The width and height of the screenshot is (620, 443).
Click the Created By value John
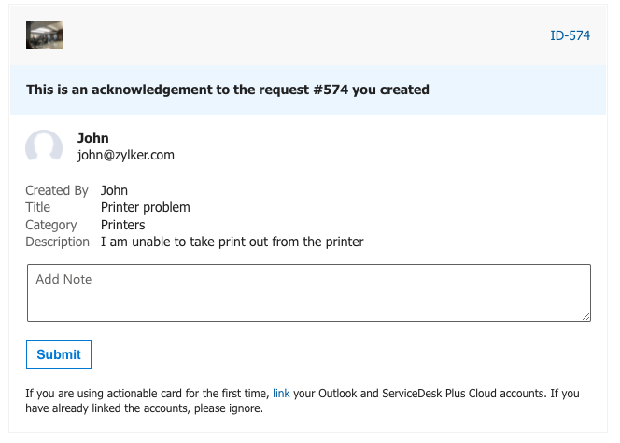point(114,190)
